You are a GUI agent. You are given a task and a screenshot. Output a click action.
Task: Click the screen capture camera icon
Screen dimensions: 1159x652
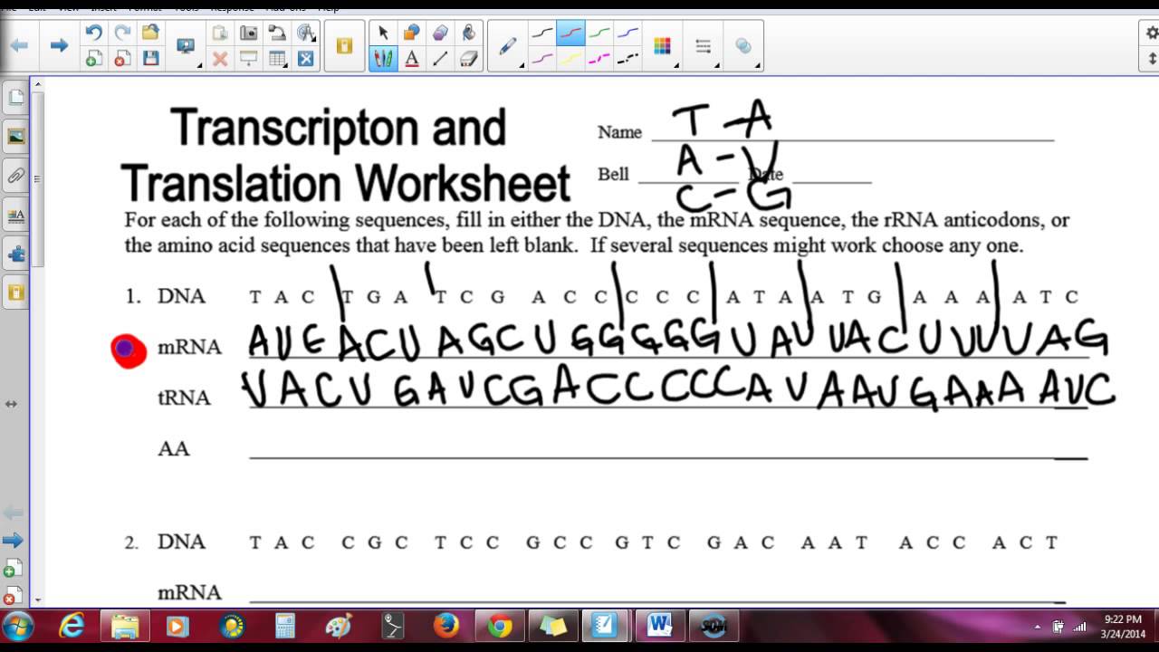(x=250, y=32)
